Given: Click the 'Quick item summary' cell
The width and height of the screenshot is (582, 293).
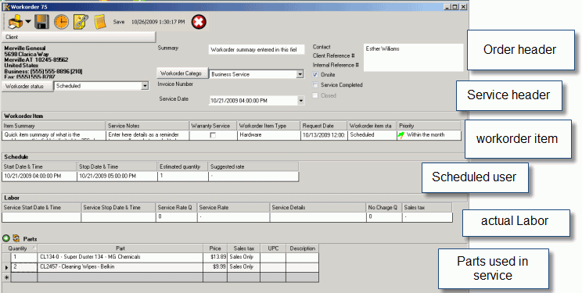Looking at the screenshot, I should pos(54,135).
